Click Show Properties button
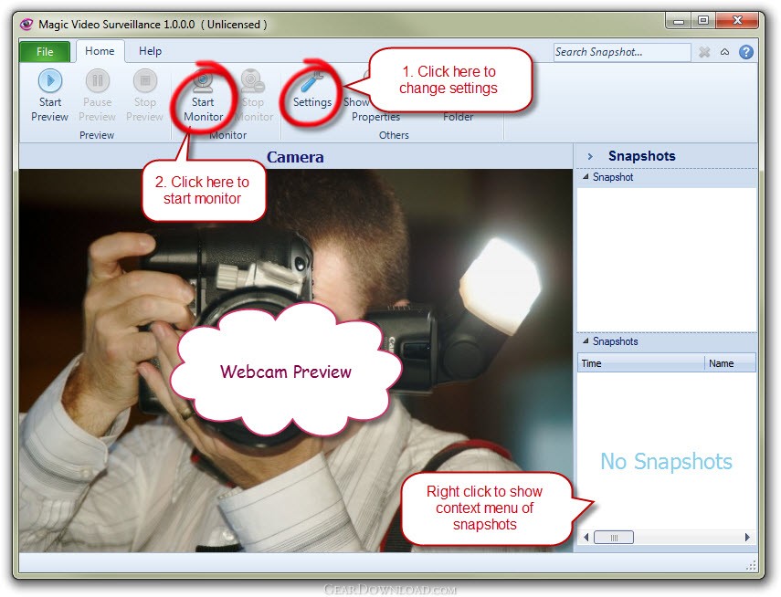Viewport: 781px width, 597px height. tap(369, 109)
